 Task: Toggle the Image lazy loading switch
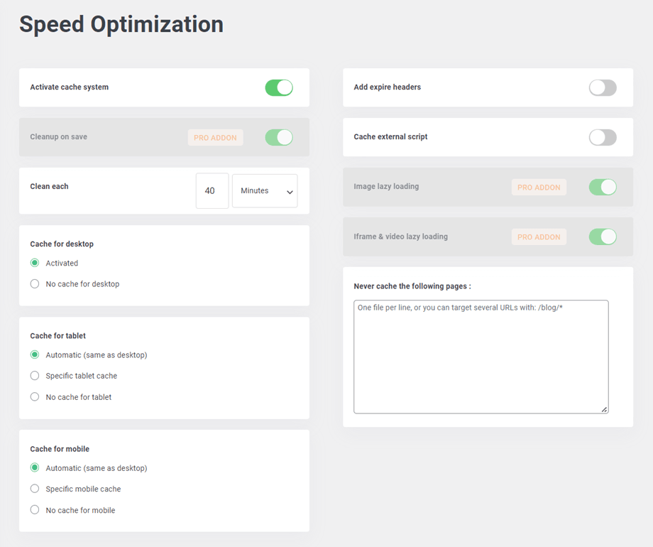[603, 187]
